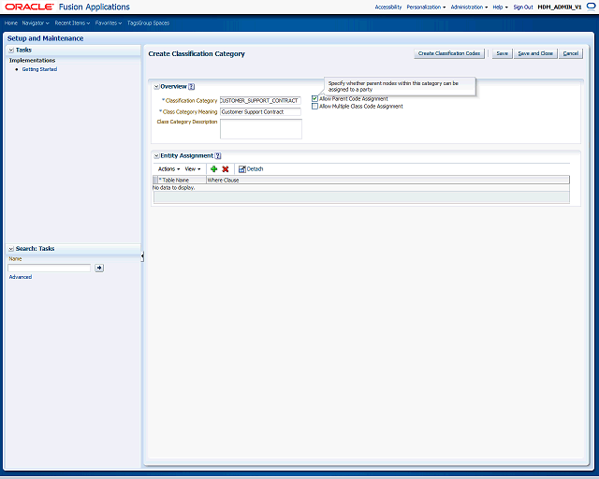
Task: Open the Personalization menu
Action: (426, 7)
